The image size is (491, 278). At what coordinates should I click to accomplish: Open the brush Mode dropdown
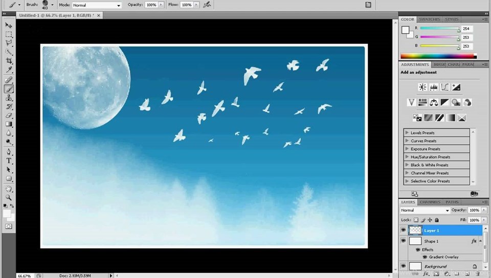pos(97,5)
